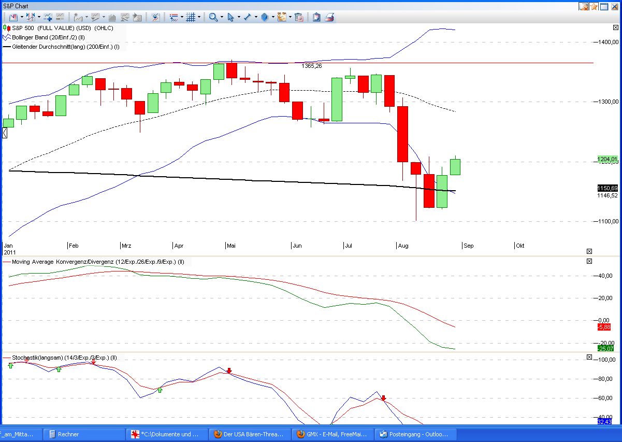Close the MACD indicator pane
This screenshot has width=622, height=442.
coord(589,261)
